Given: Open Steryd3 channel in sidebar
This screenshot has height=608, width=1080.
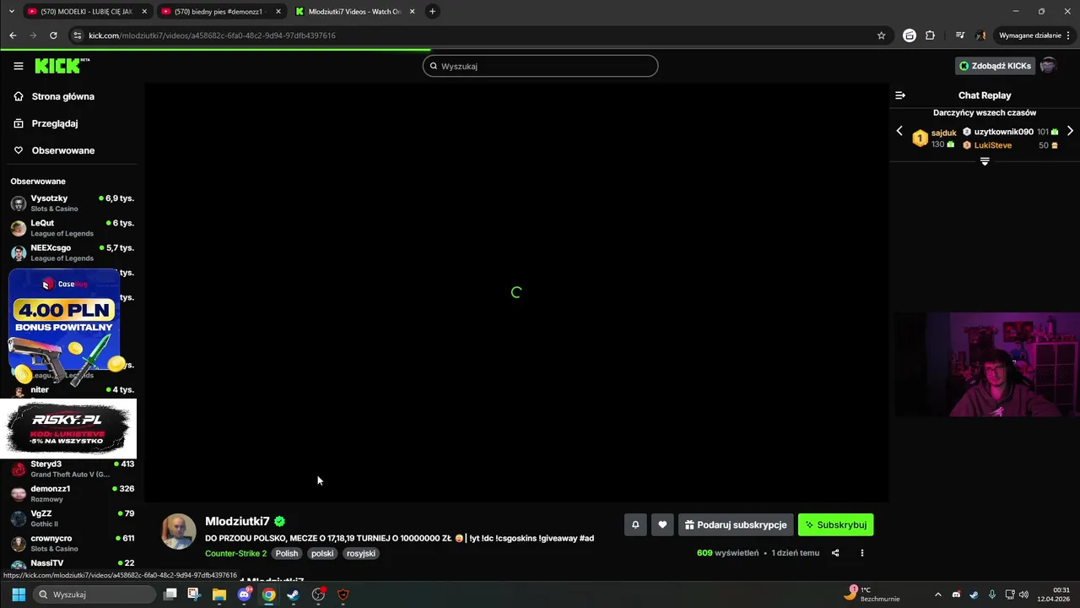Looking at the screenshot, I should (x=73, y=469).
